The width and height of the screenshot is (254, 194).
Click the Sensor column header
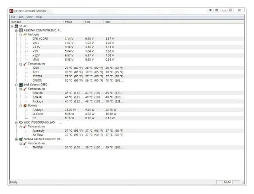(37, 22)
